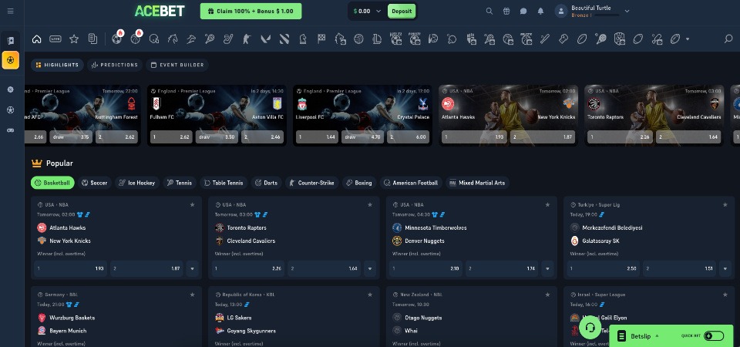
Task: Favourite the Otago Nuggets match card
Action: click(x=547, y=295)
